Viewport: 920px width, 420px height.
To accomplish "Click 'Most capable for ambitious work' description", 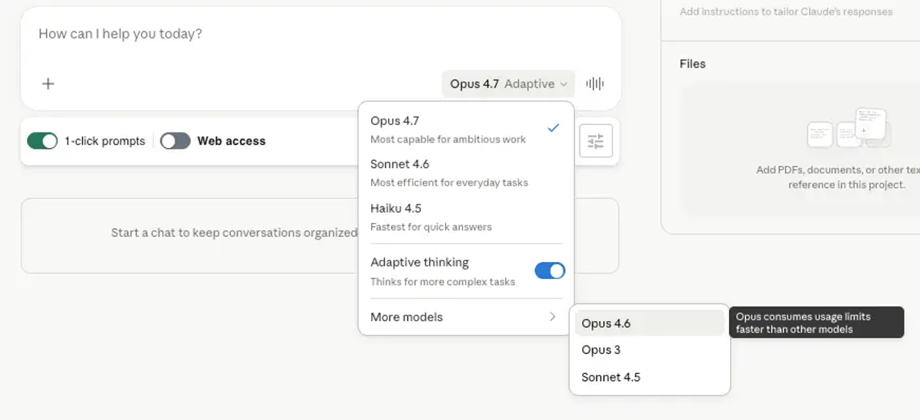I will tap(448, 139).
